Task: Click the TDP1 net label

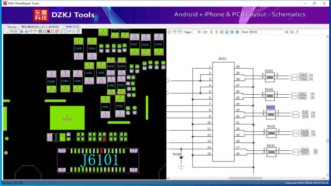Action: [303, 94]
